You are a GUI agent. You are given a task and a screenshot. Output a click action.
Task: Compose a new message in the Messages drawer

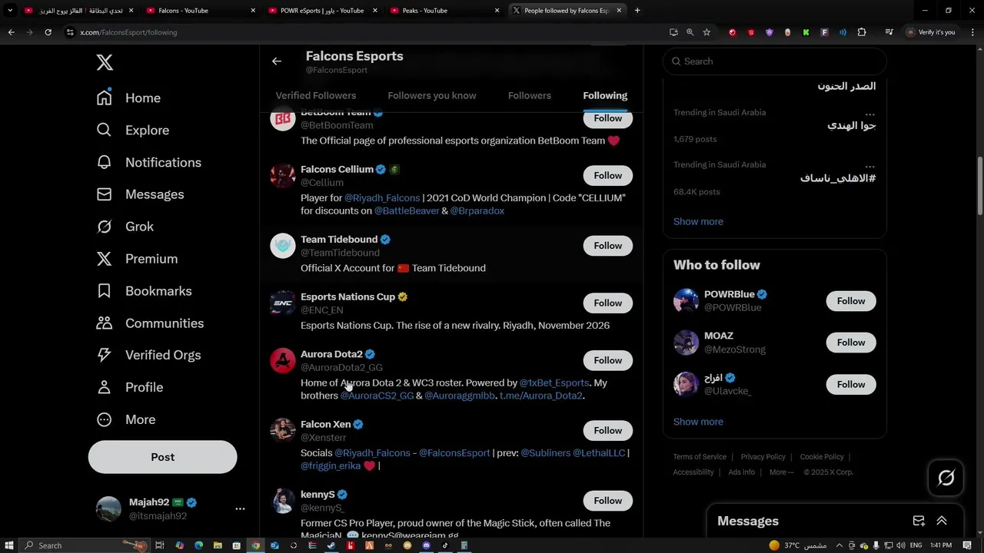tap(919, 521)
